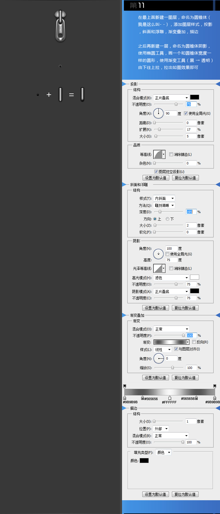Open gradient style dropdown showing 线性
The image size is (220, 514).
point(163,350)
